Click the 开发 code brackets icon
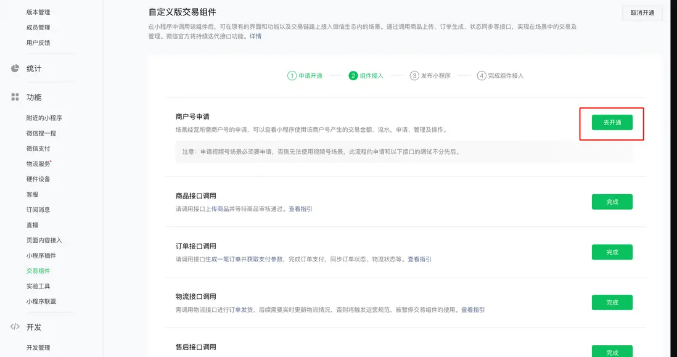The height and width of the screenshot is (357, 677). pyautogui.click(x=15, y=327)
